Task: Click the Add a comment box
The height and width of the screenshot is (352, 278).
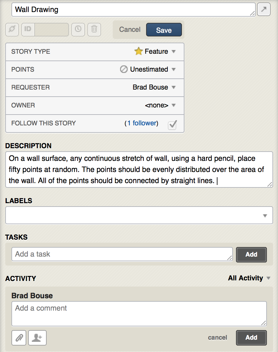Action: coord(139,314)
